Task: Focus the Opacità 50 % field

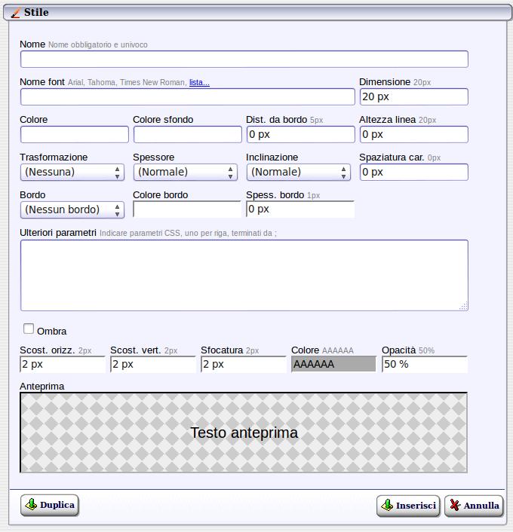Action: point(424,364)
